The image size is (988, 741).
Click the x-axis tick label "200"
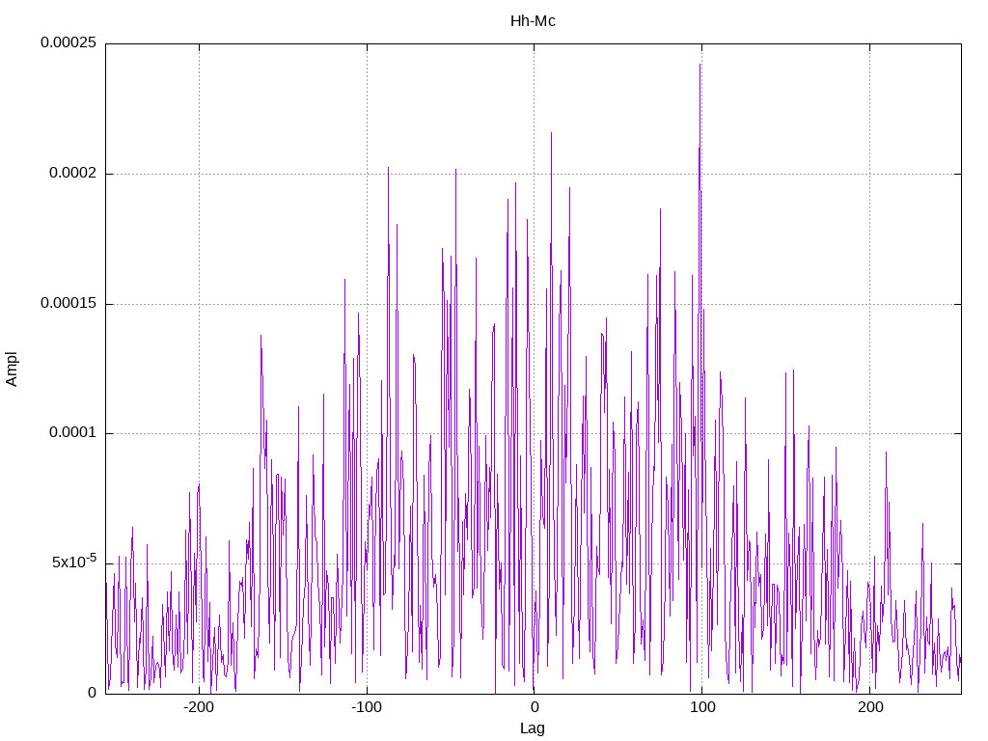[x=869, y=707]
